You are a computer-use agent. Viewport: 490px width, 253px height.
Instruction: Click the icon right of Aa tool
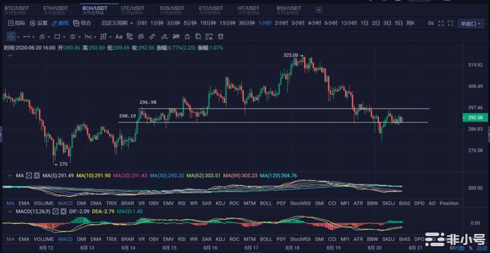tap(129, 37)
